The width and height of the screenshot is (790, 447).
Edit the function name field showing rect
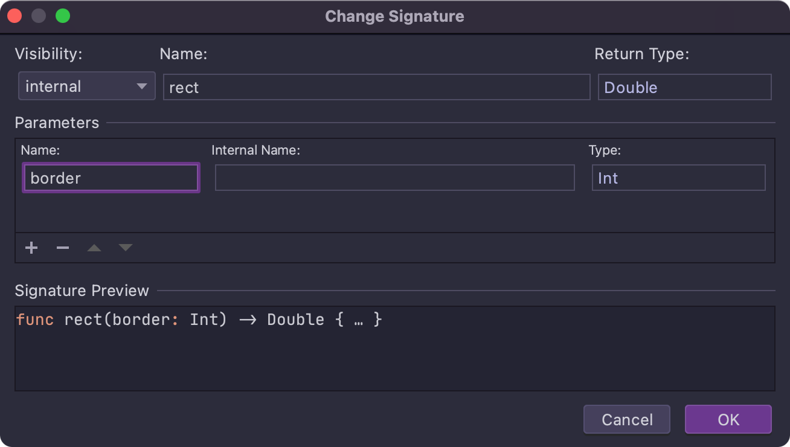click(376, 87)
